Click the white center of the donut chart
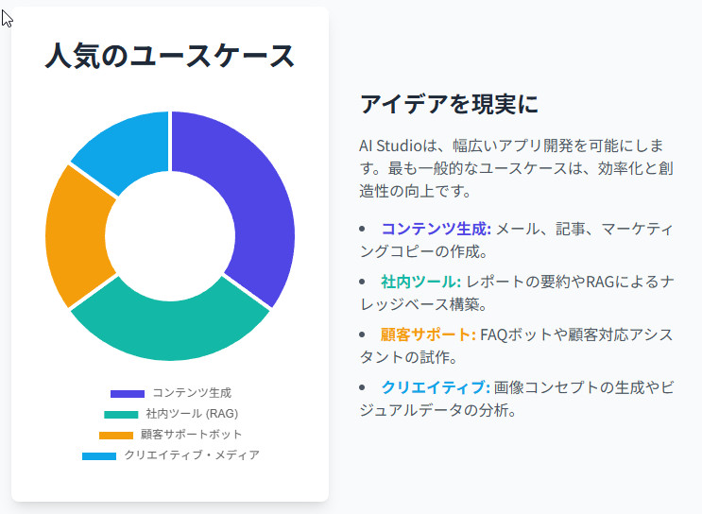The image size is (702, 514). tap(170, 236)
